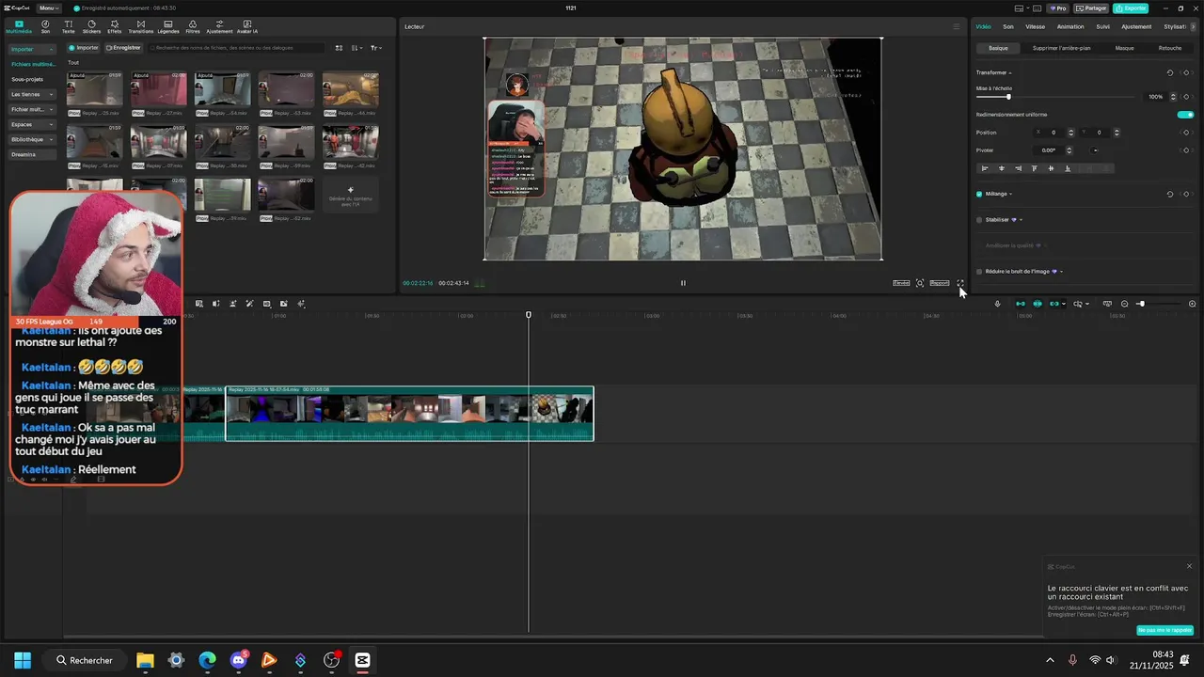The image size is (1204, 677).
Task: Pause playback in the player
Action: click(683, 283)
